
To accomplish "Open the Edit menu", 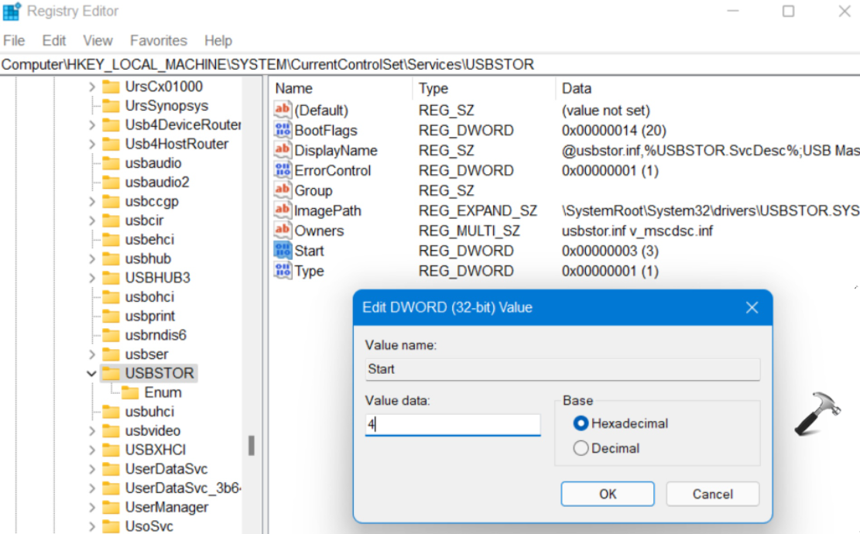I will point(54,41).
